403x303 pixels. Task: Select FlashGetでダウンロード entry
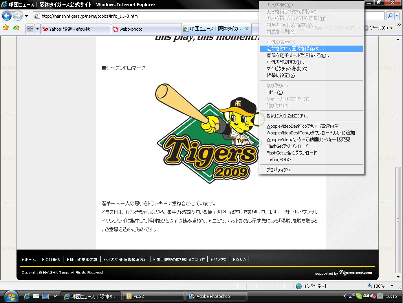pos(311,146)
